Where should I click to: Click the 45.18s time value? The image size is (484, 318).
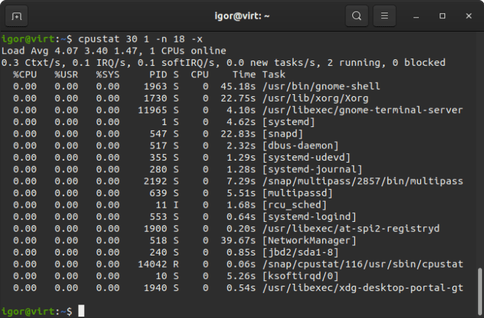tap(238, 87)
